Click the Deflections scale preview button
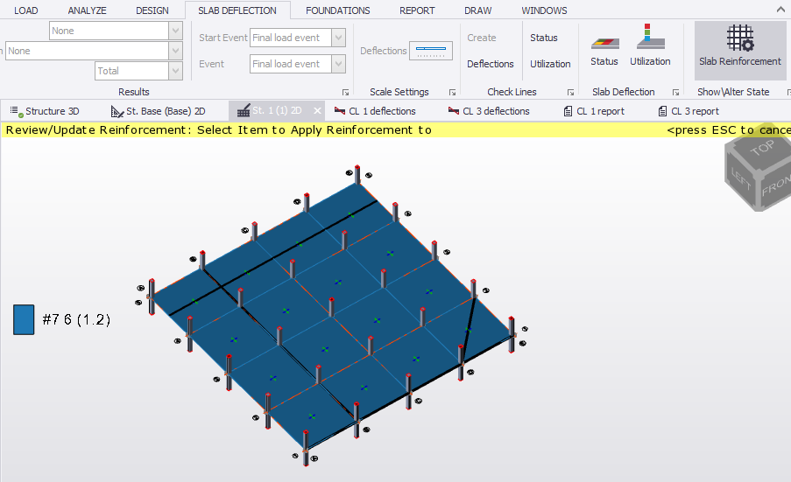This screenshot has width=791, height=482. [x=431, y=51]
